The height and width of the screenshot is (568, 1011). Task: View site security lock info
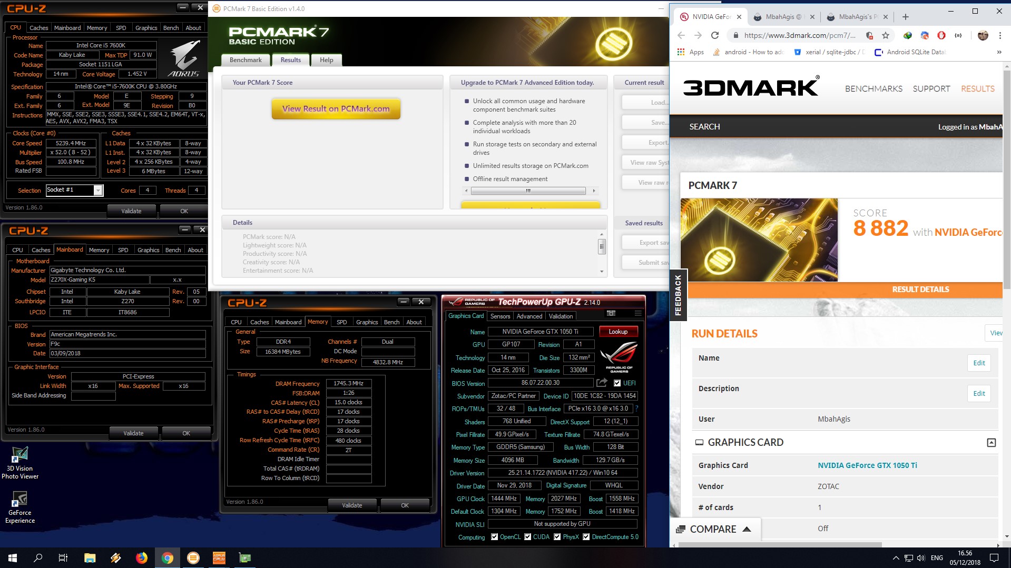pos(735,35)
